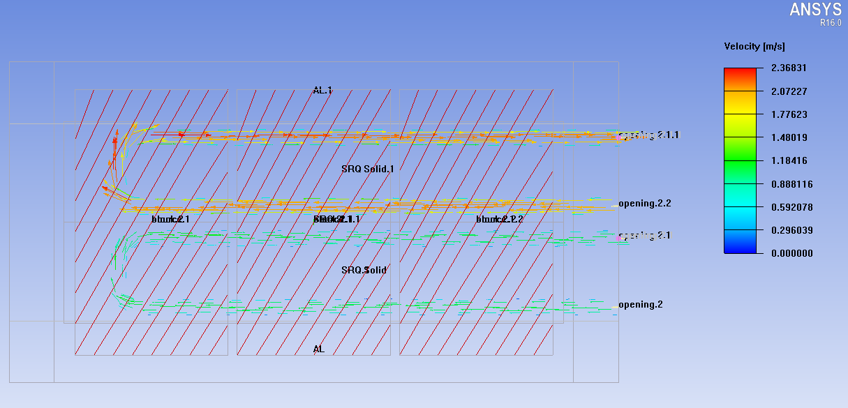The image size is (848, 408).
Task: Click the dark blue bottom of the legend bar
Action: (x=739, y=247)
